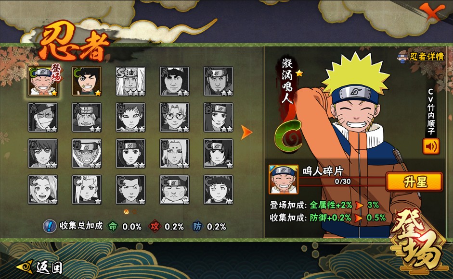Click the large 登场 deploy button
453x279 pixels.
pos(420,242)
